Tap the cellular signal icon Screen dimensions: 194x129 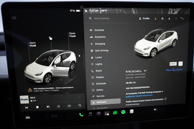[x=182, y=18]
